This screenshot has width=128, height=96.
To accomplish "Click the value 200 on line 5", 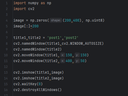I will 35,26.
